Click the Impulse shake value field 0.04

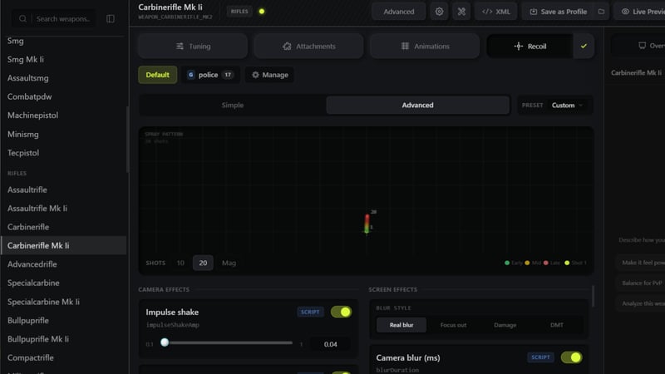[330, 344]
